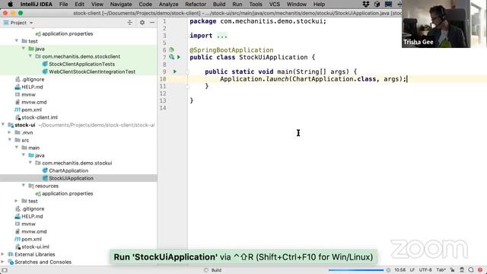Open the File menu
The width and height of the screenshot is (487, 274).
63,5
